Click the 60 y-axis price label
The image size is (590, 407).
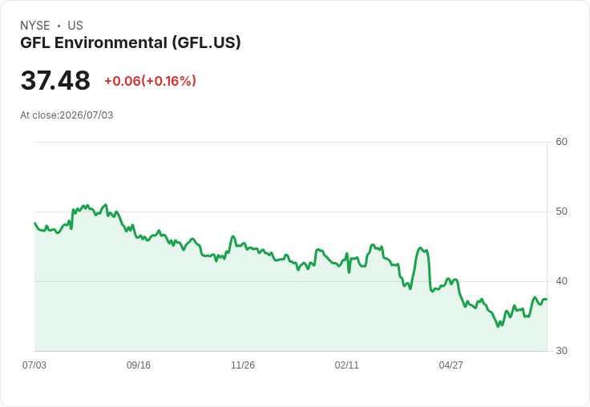(561, 142)
